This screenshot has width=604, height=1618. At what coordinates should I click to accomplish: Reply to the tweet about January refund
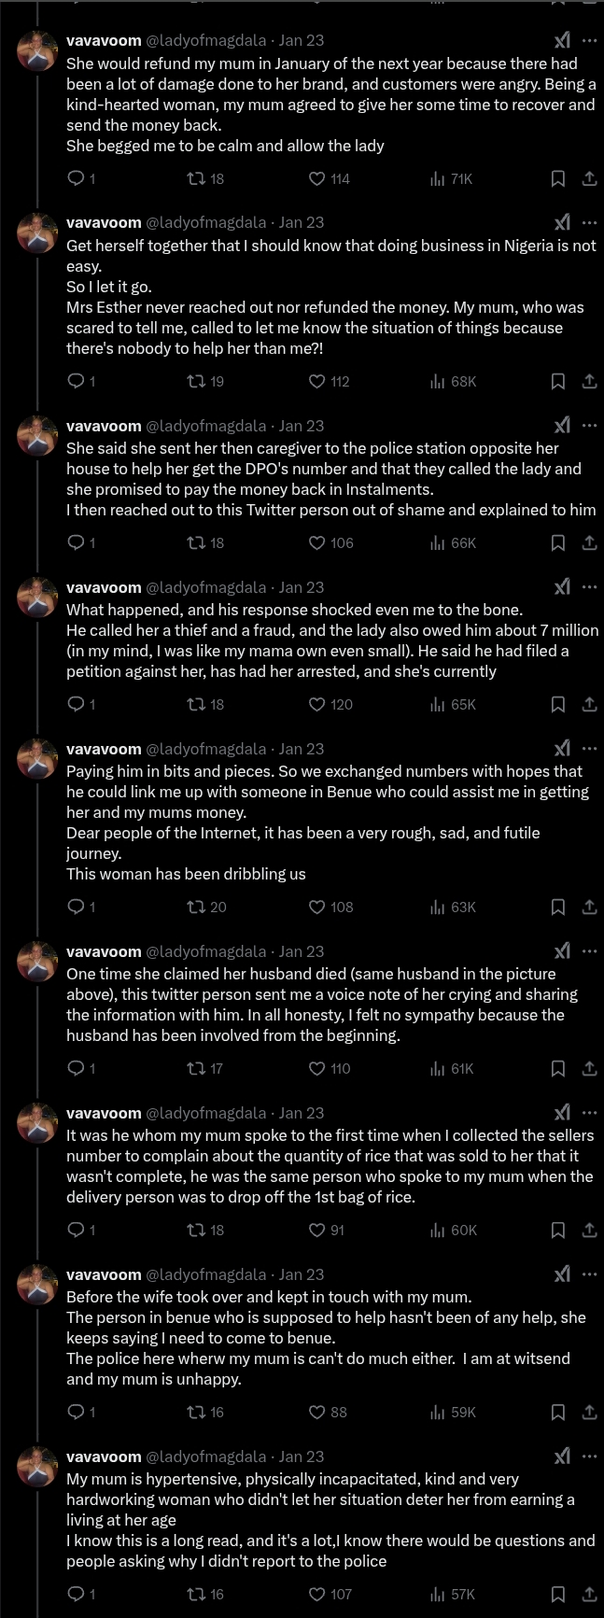[x=77, y=178]
